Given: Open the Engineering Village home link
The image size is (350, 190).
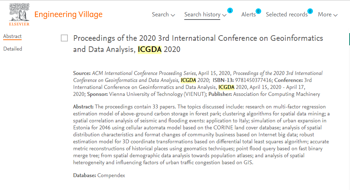Looking at the screenshot, I should (x=68, y=14).
